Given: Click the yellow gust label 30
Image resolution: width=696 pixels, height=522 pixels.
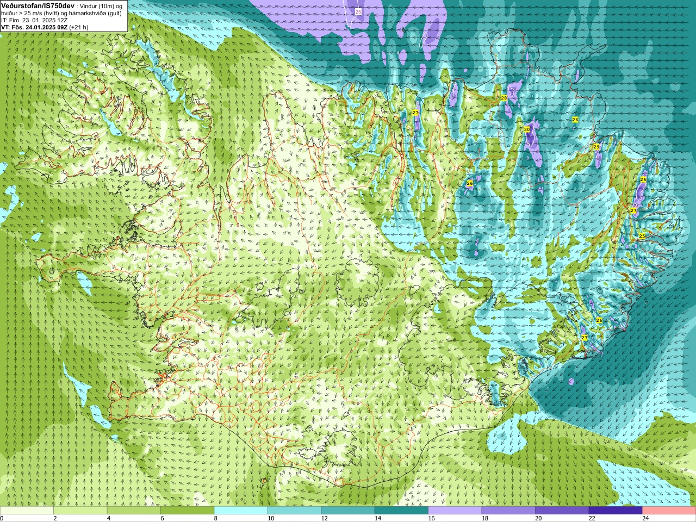Looking at the screenshot, I should point(526,129).
